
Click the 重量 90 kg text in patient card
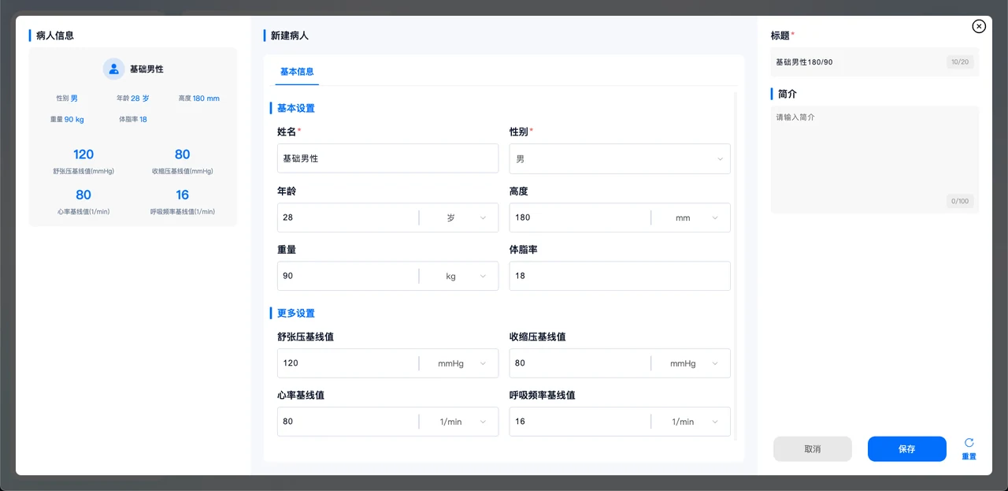click(x=67, y=119)
